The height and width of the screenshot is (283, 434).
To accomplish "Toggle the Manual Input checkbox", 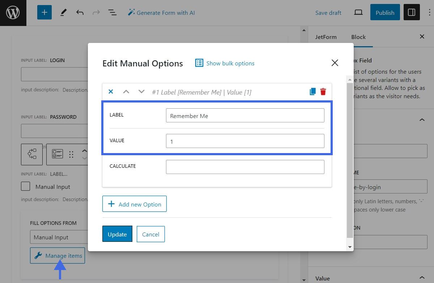I will pos(25,186).
